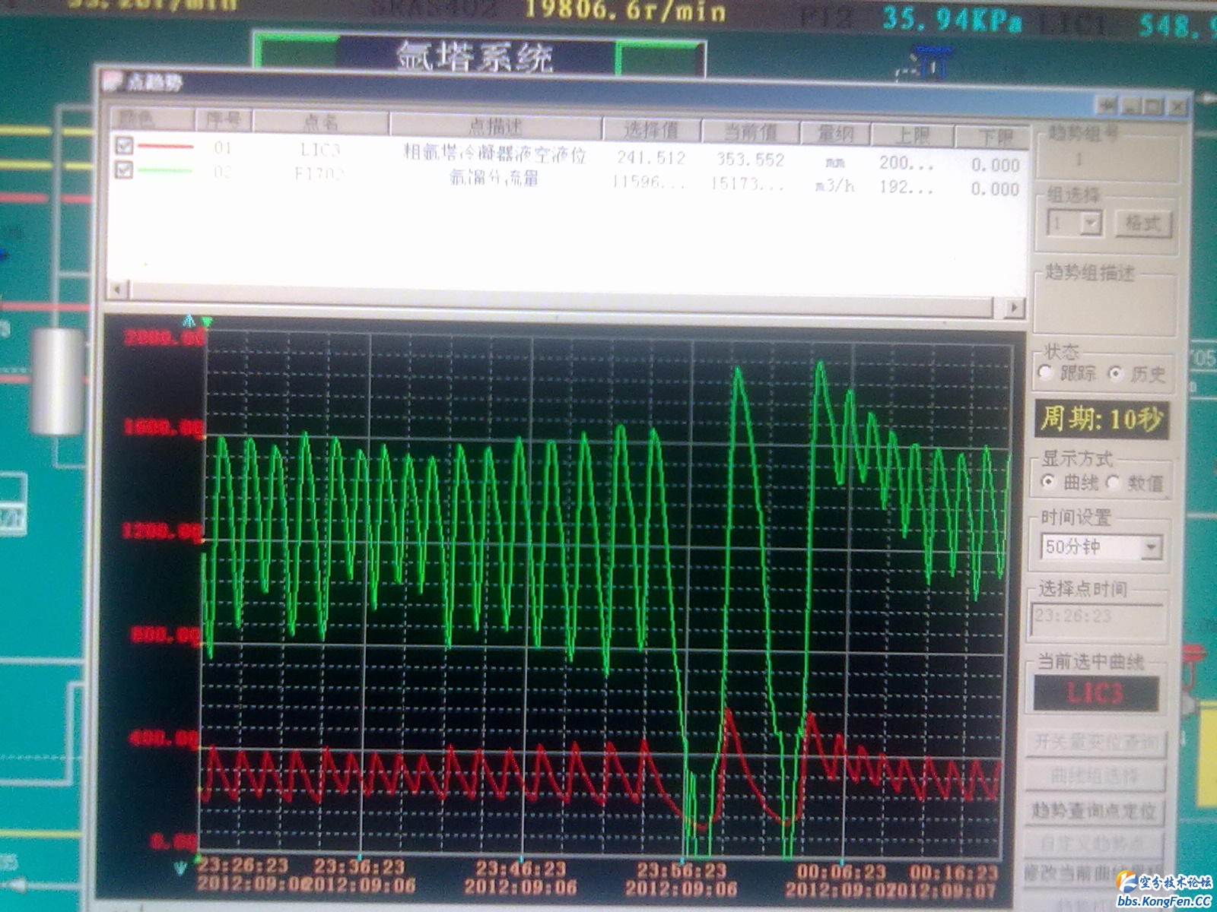Click the red LIC3 color line swatch
Image resolution: width=1217 pixels, height=912 pixels.
[165, 146]
